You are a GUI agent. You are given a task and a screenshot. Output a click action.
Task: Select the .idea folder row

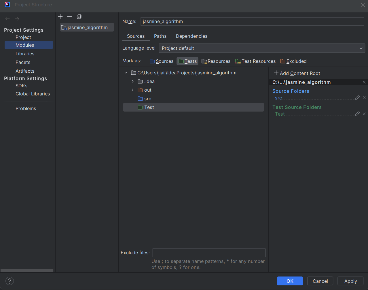click(x=194, y=81)
